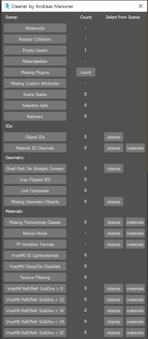This screenshot has height=339, width=148.
Task: Delete Selection Sets
Action: (35, 105)
